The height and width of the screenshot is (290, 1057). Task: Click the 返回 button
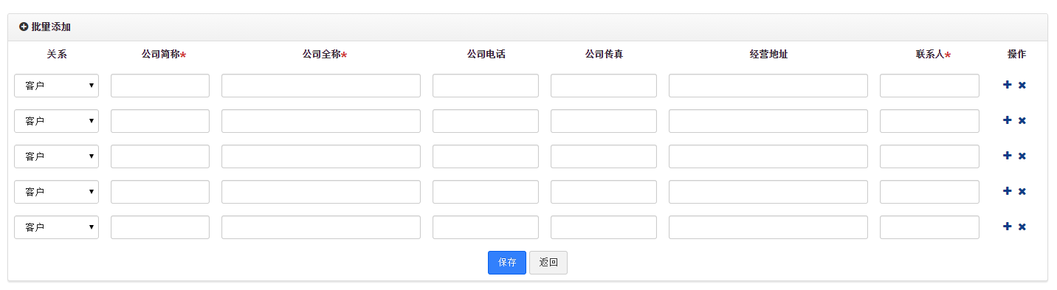tap(548, 263)
